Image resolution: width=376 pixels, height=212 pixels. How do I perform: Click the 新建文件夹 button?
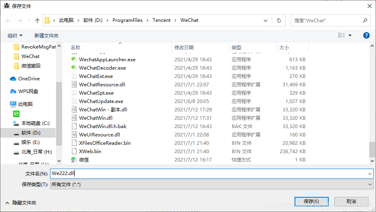tap(46, 35)
